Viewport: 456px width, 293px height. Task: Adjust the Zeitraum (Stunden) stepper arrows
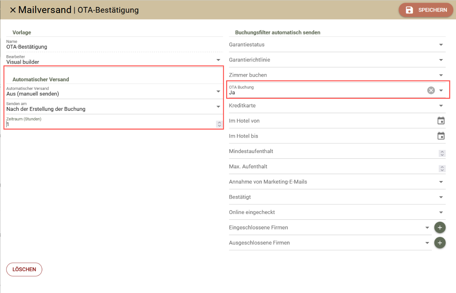[x=219, y=124]
